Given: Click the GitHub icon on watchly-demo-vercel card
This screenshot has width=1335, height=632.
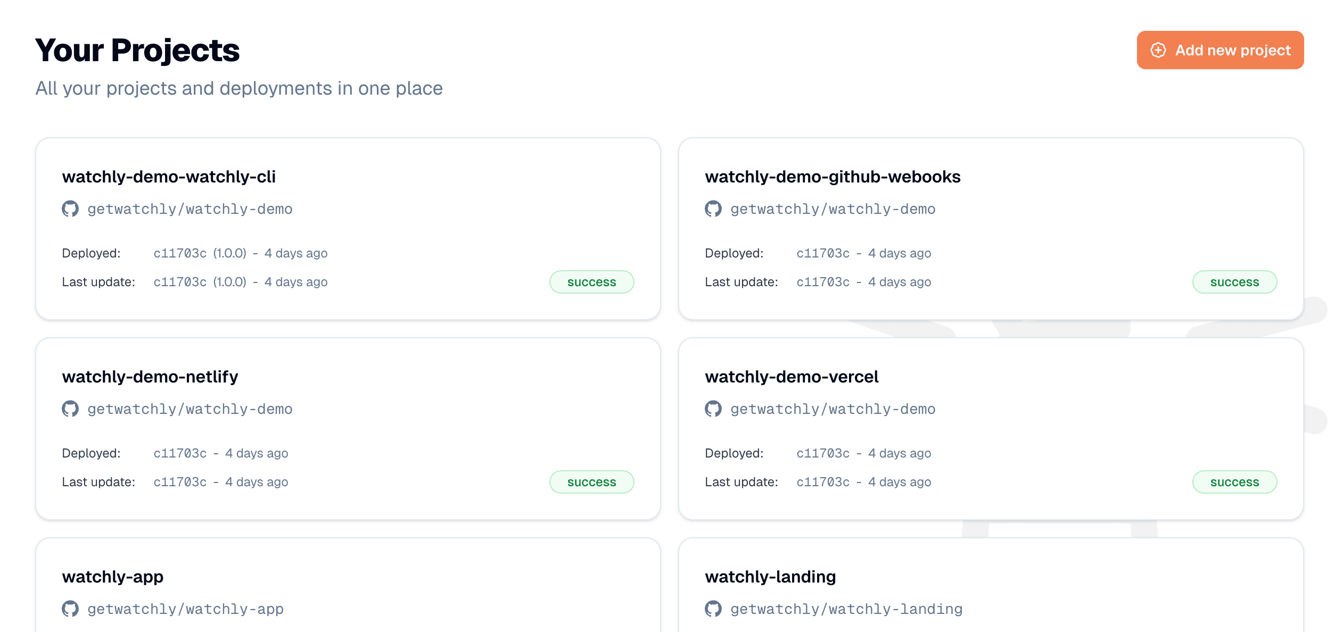Looking at the screenshot, I should tap(713, 409).
